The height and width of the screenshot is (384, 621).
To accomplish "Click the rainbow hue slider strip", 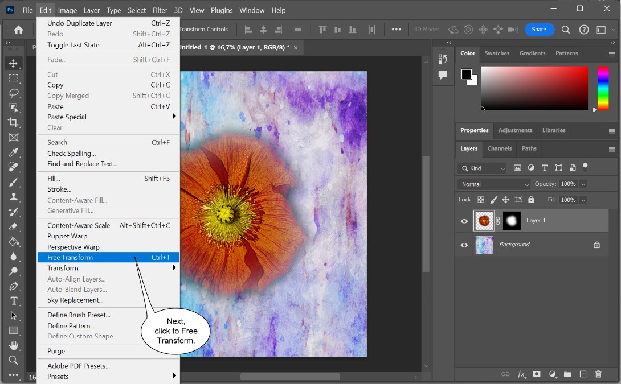I will tap(603, 88).
